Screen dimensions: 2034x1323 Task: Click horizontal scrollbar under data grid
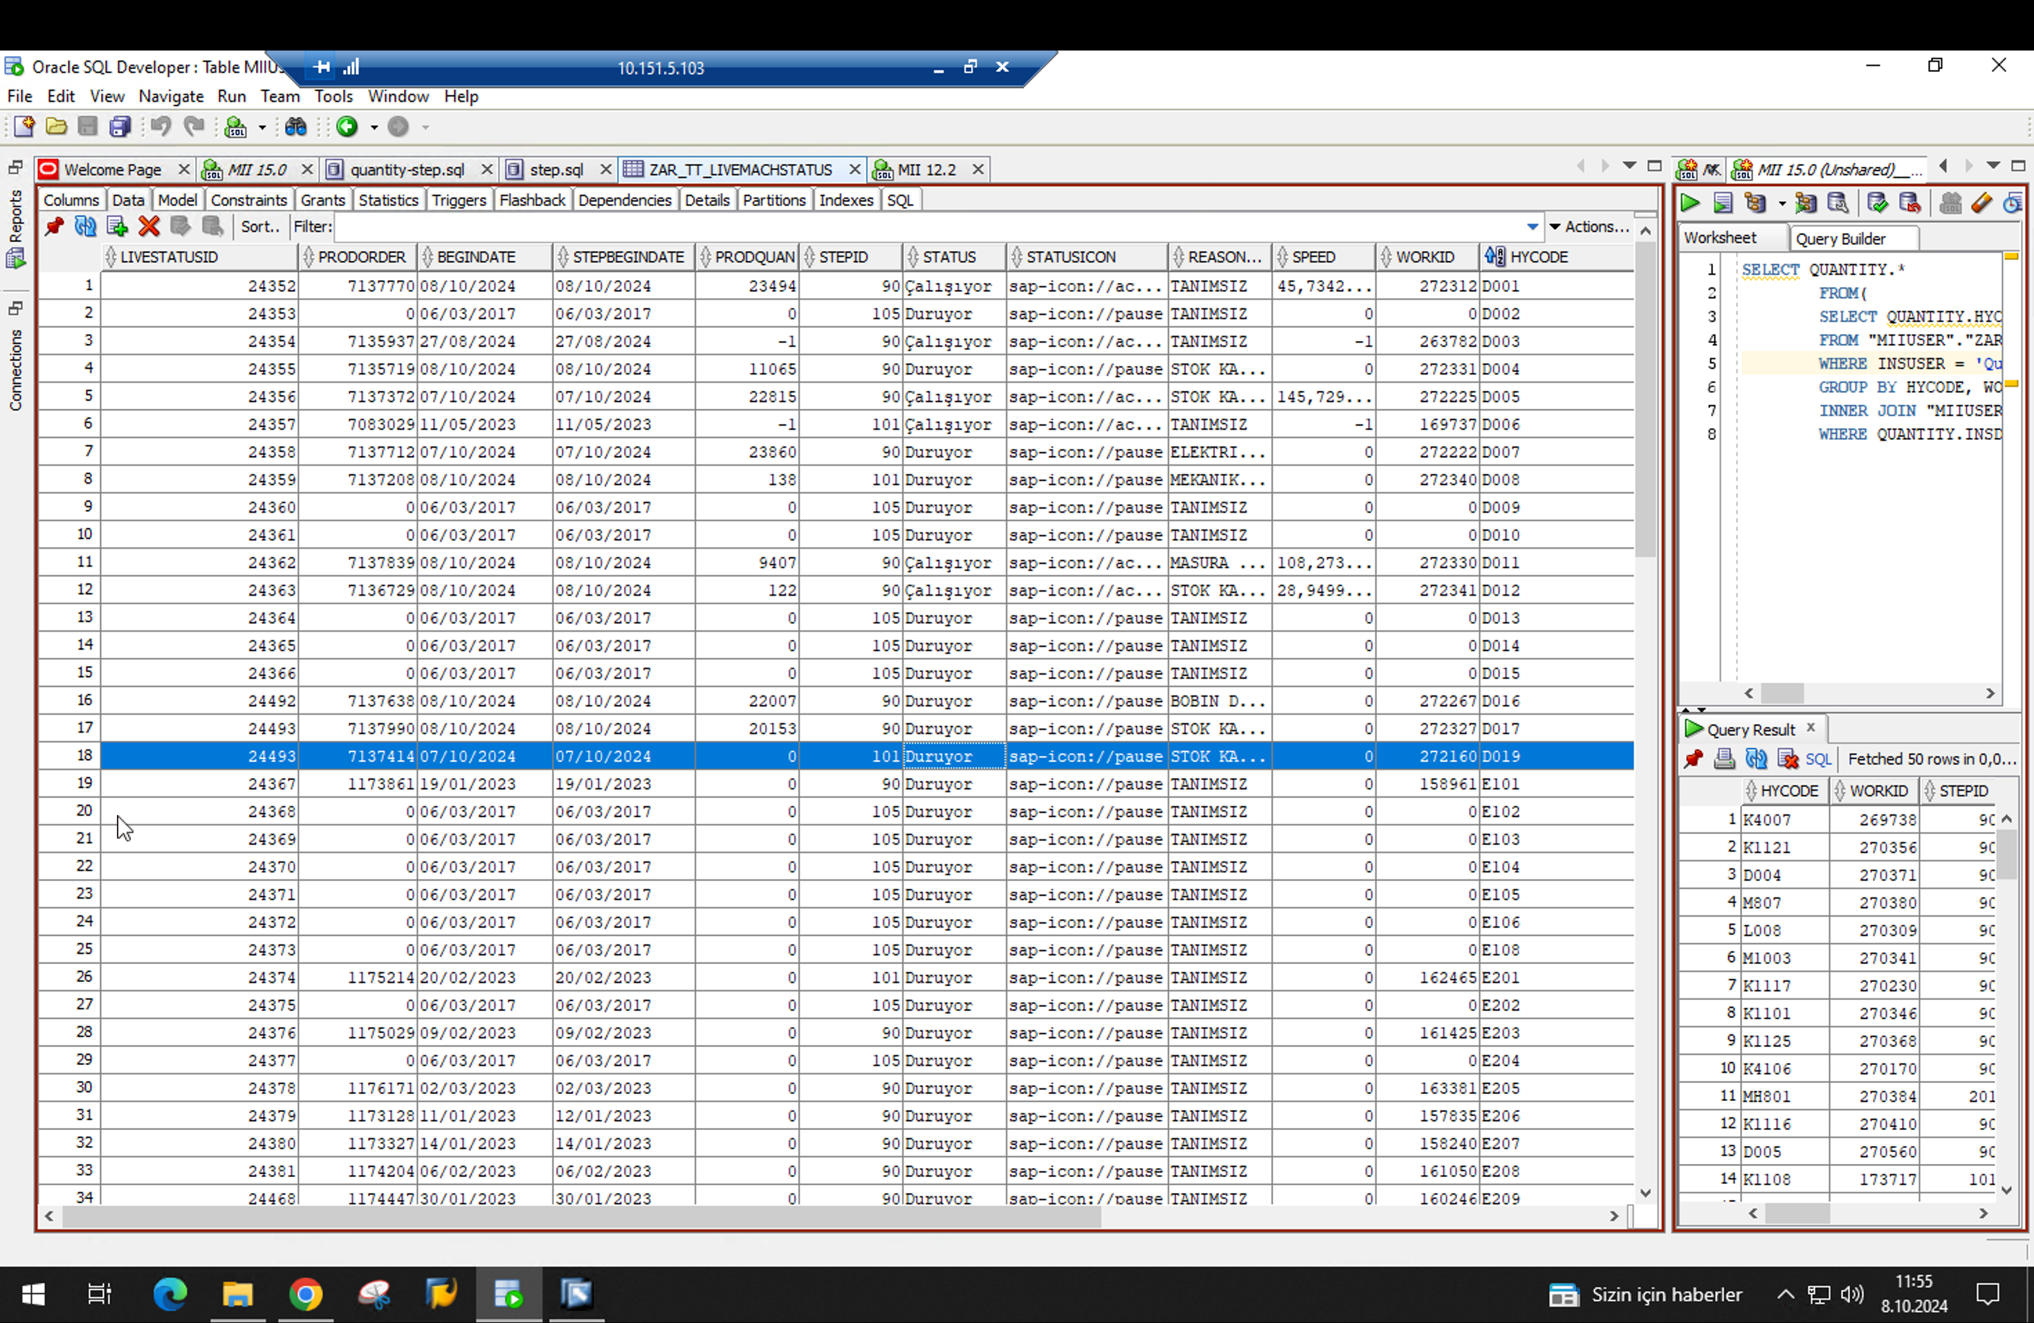click(x=581, y=1215)
